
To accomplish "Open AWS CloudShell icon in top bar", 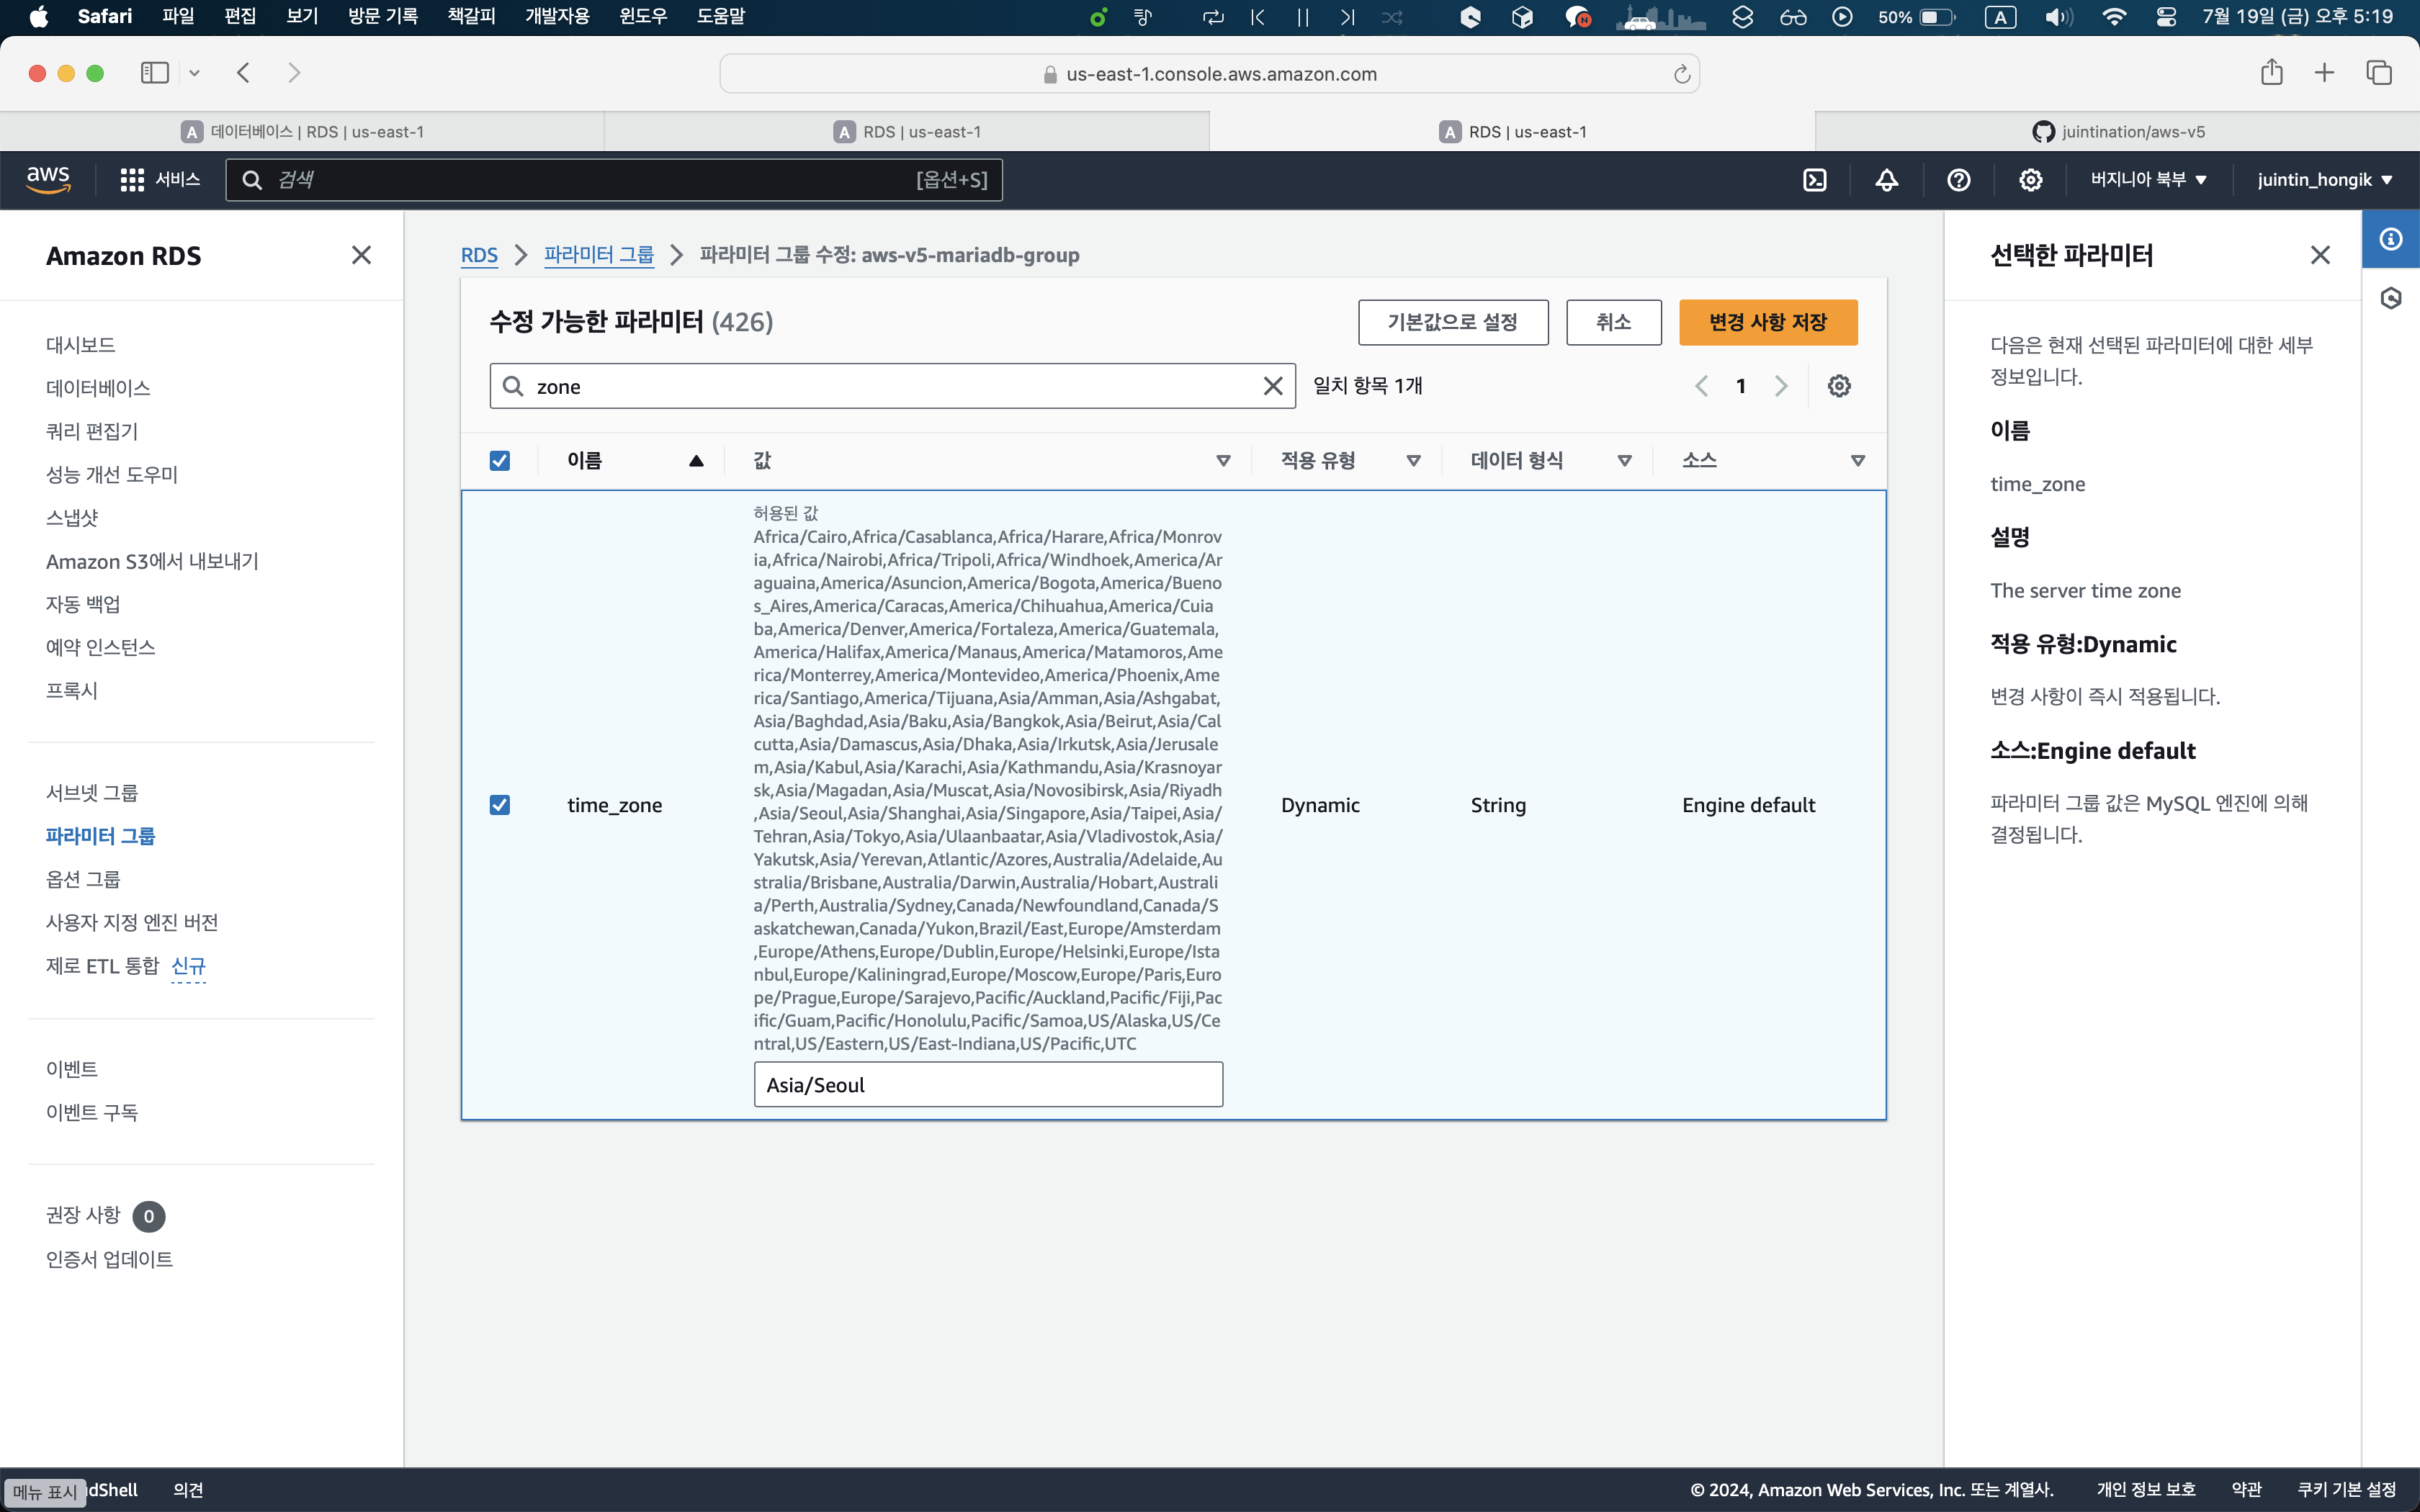I will click(x=1814, y=180).
